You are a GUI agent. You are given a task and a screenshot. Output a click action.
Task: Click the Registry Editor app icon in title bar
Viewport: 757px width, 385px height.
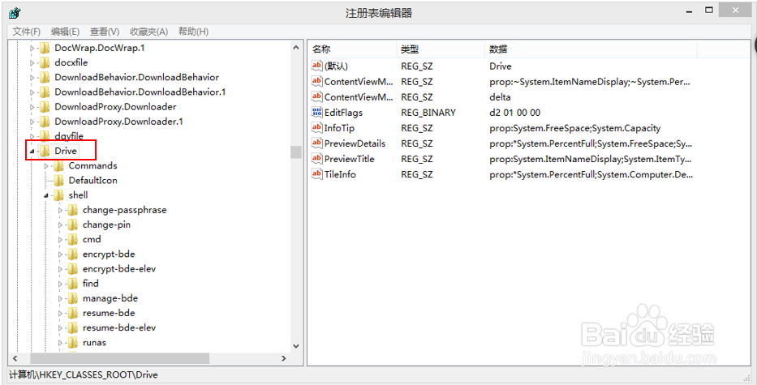[15, 12]
